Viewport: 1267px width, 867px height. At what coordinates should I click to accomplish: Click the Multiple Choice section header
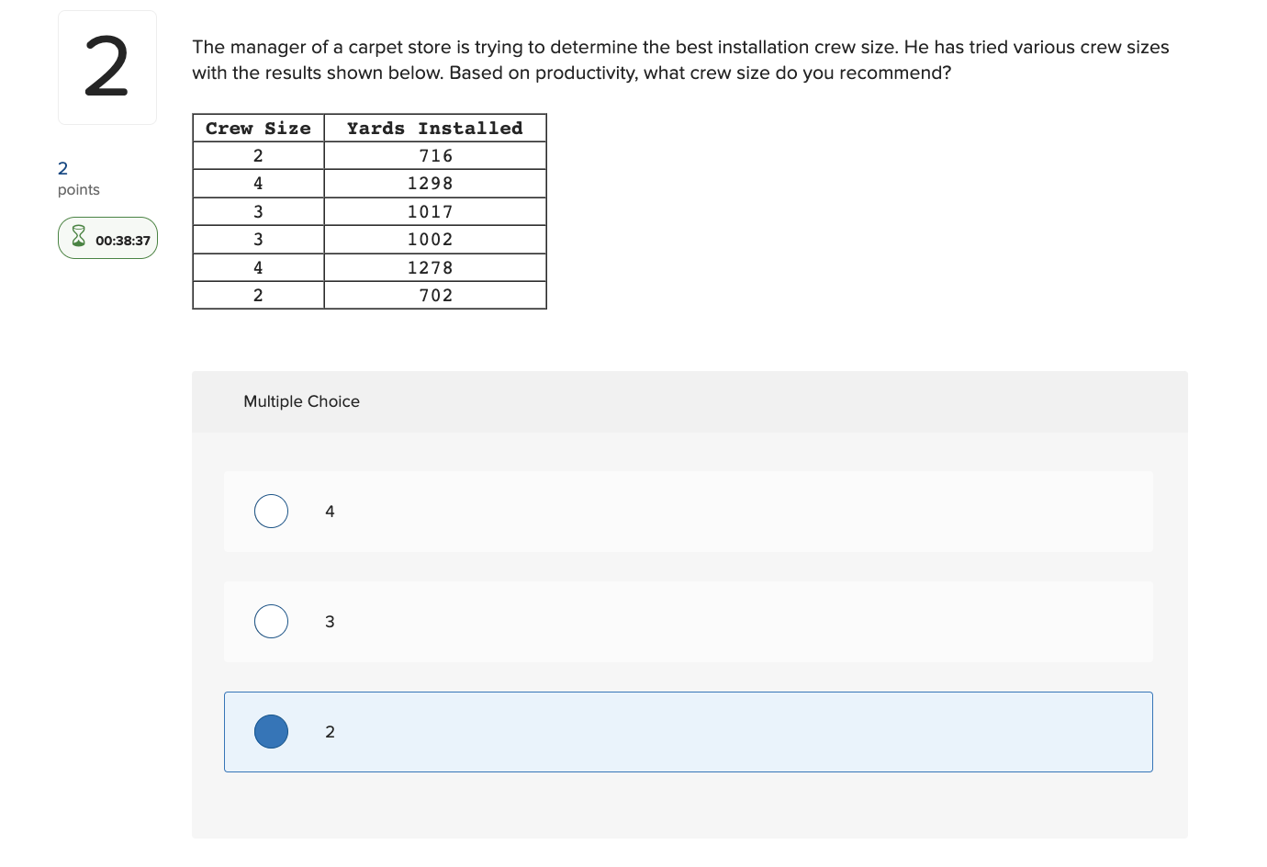click(x=301, y=401)
